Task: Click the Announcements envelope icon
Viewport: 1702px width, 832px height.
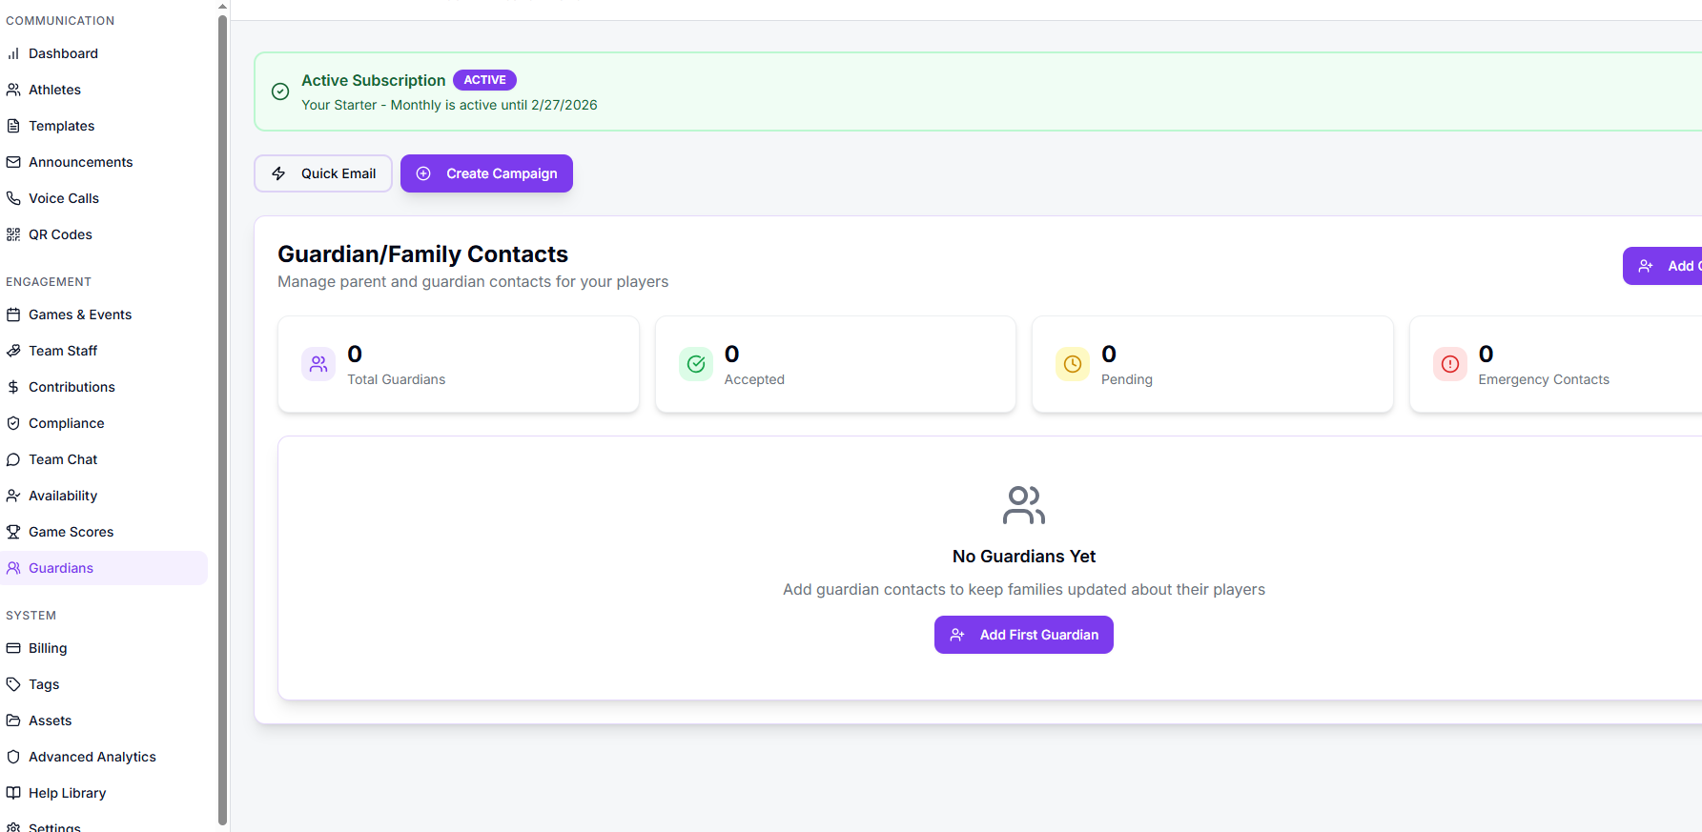Action: (13, 162)
